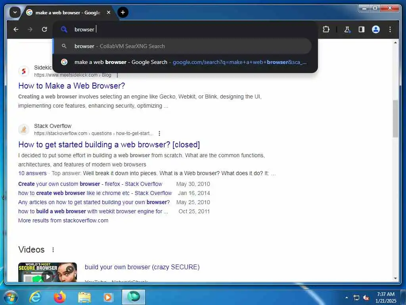Click 'https://stackoverflow.com' breadcrumb text
Screen dimensions: 406x305
click(61, 133)
